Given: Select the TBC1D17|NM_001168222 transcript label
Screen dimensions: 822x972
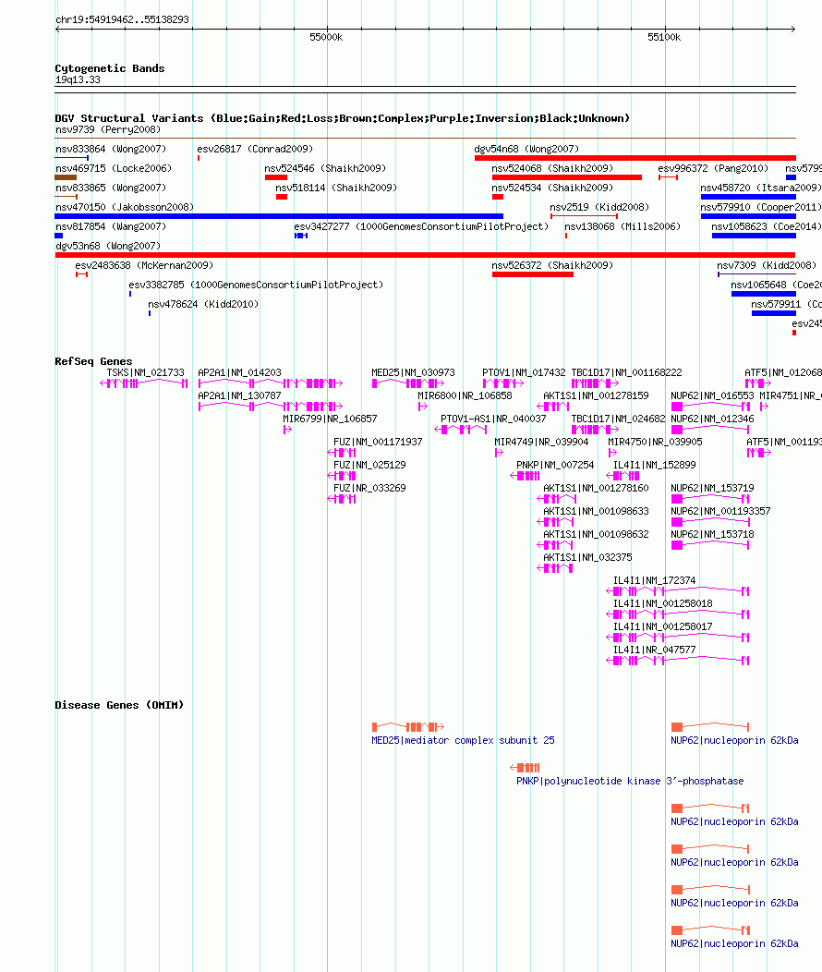Looking at the screenshot, I should pyautogui.click(x=627, y=372).
